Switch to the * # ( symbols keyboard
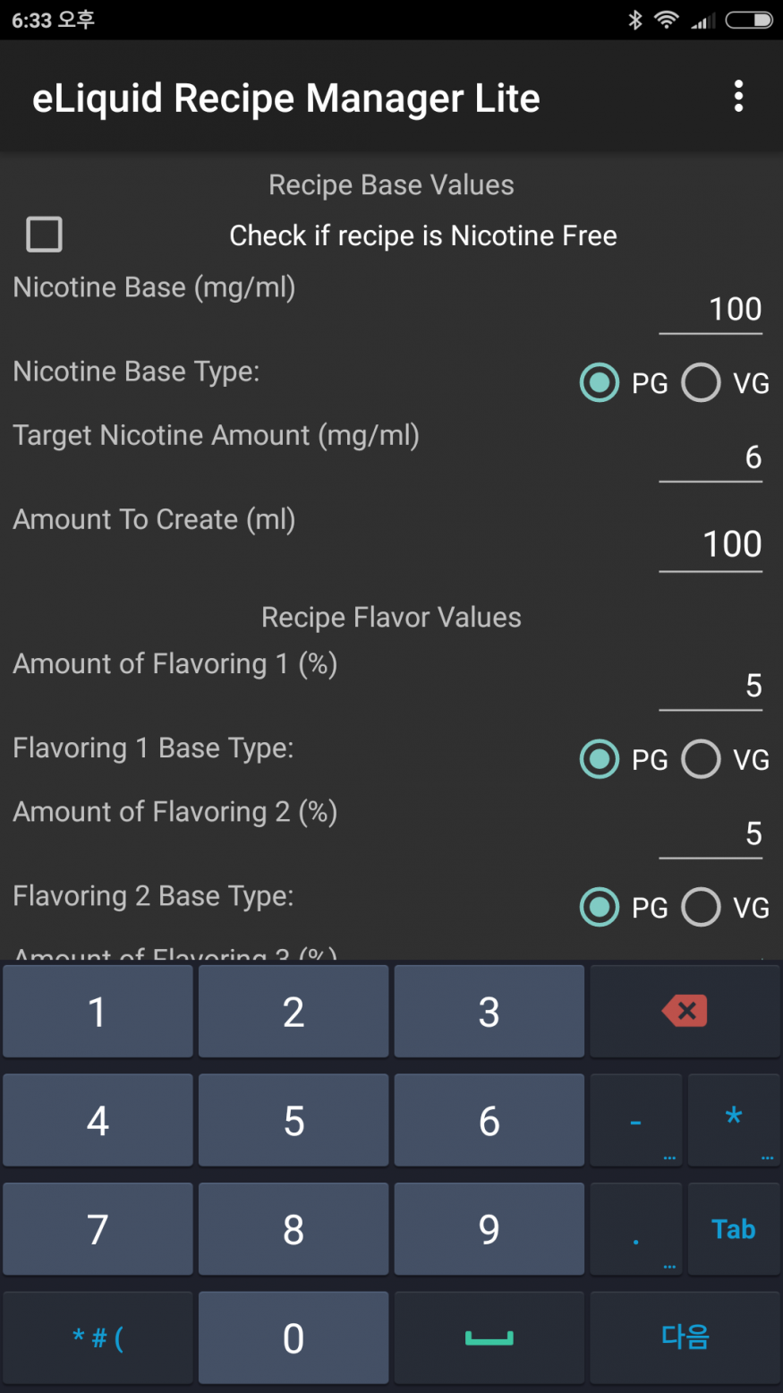Viewport: 783px width, 1393px height. (98, 1337)
